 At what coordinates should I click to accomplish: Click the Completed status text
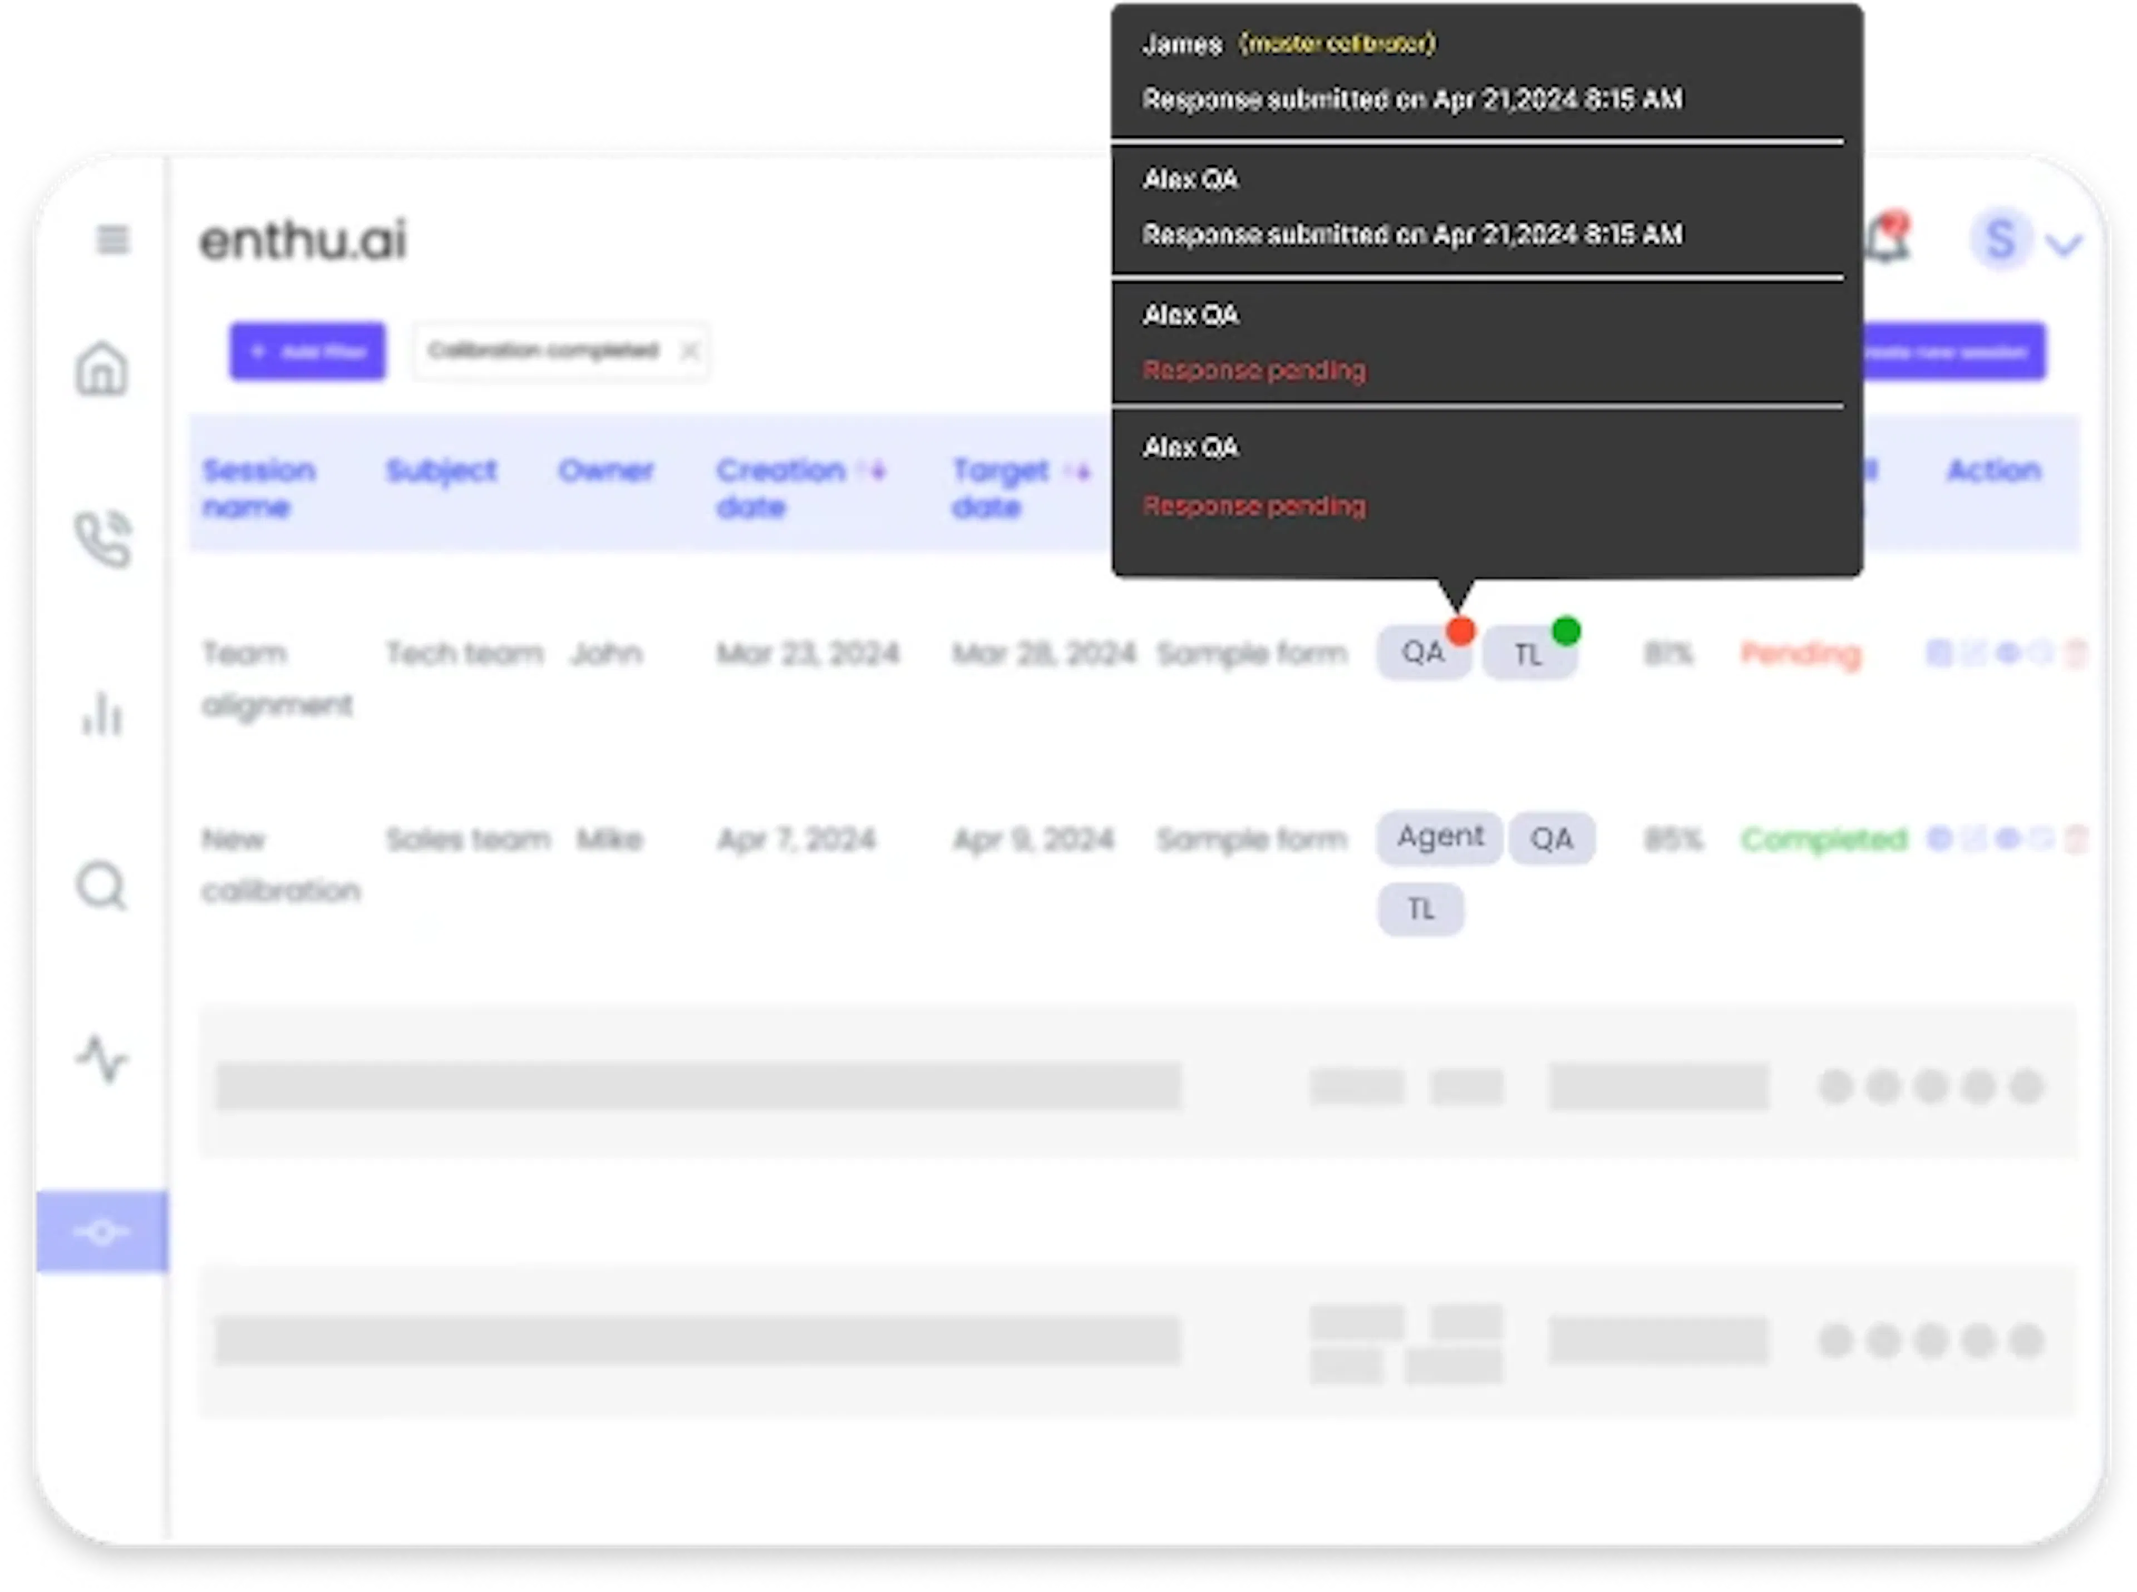1824,841
